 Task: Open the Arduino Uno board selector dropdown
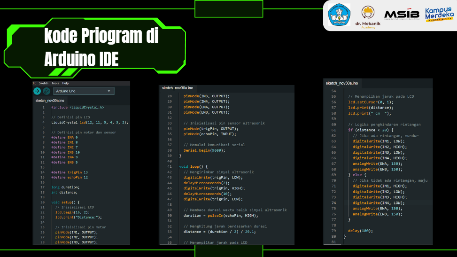84,91
